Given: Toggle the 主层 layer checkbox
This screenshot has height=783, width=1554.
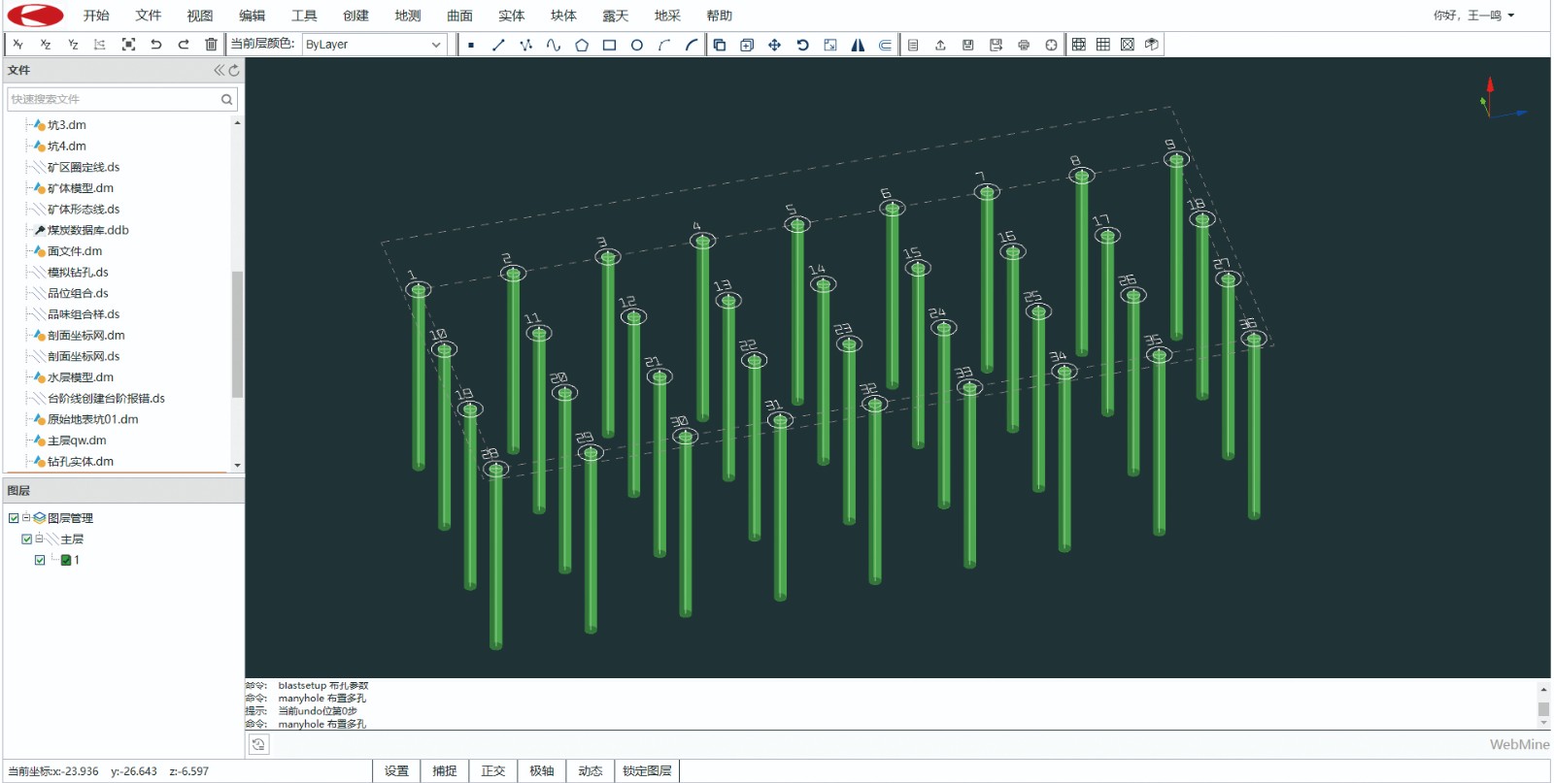Looking at the screenshot, I should point(26,539).
